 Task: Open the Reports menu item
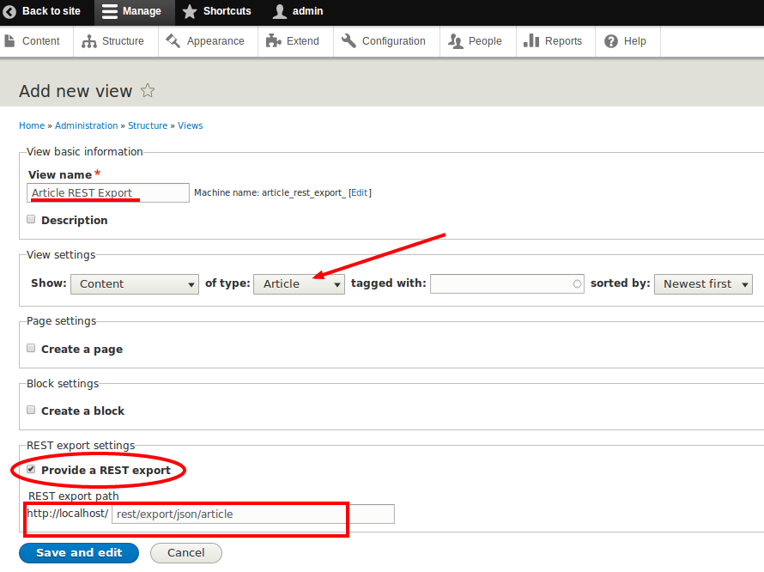(x=563, y=41)
